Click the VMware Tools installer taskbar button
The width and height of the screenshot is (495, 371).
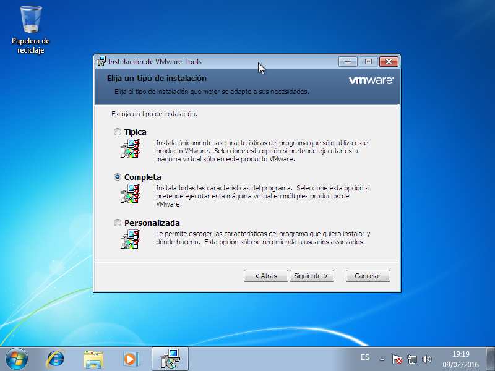tap(170, 359)
